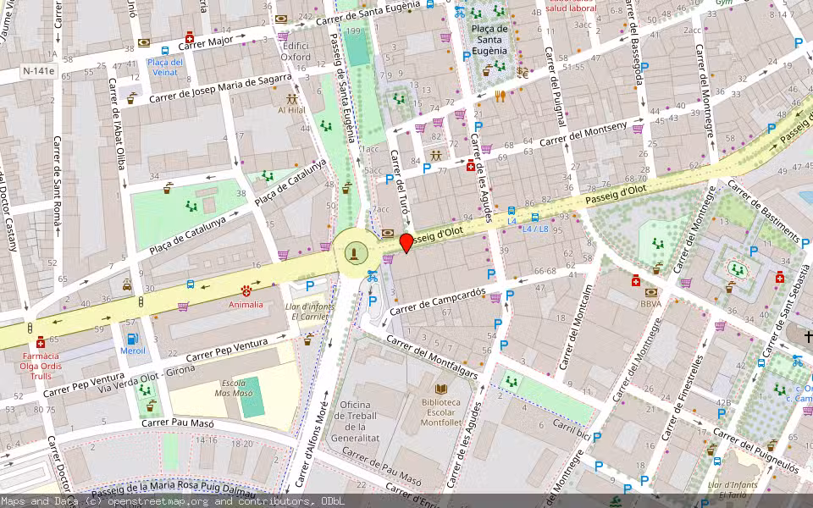Select the bus stop icon above Plaça del Veïnat

pyautogui.click(x=165, y=51)
